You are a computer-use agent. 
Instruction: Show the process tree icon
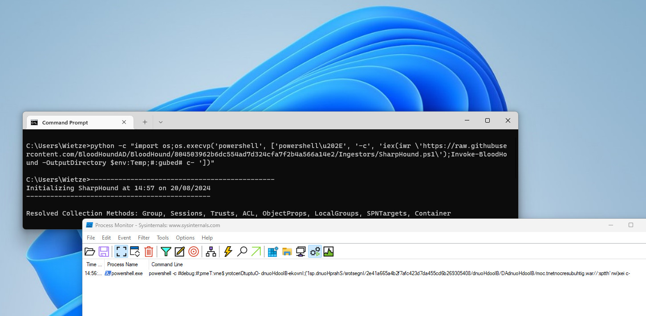[211, 252]
